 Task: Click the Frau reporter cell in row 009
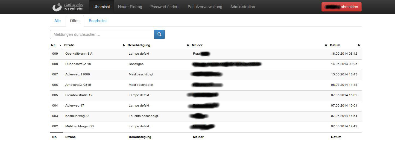(201, 54)
